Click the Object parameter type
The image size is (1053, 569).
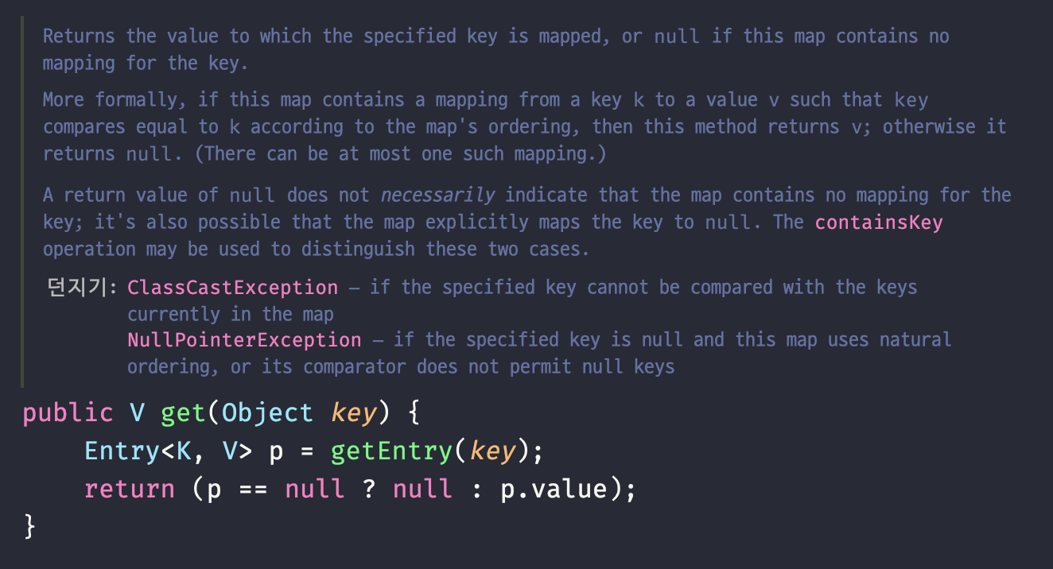click(x=267, y=413)
